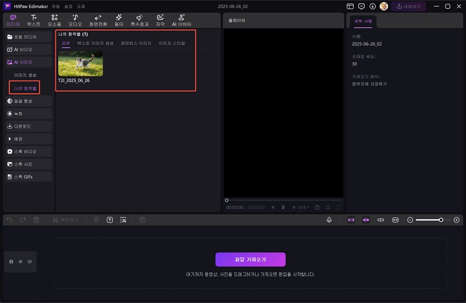Click the crop icon in player controls
466x303 pixels.
[x=327, y=207]
